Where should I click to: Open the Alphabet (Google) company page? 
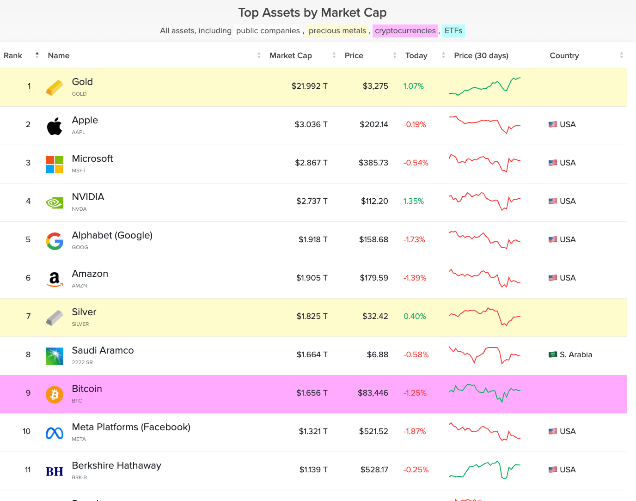pos(112,235)
